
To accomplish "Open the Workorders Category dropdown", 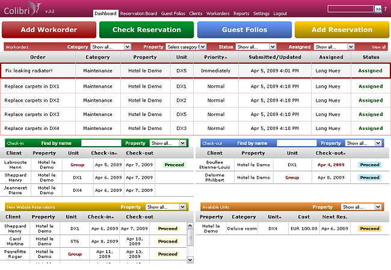I will point(111,47).
